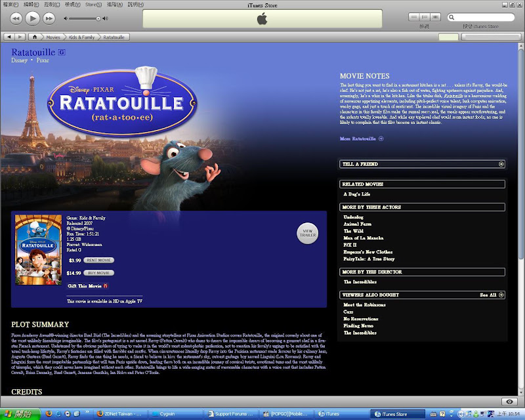Click the Tell a Friend arrow icon
Screen dimensions: 525x420
point(501,164)
